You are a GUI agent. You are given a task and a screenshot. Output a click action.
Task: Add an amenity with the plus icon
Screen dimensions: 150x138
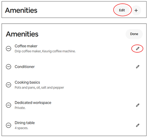coord(136,10)
